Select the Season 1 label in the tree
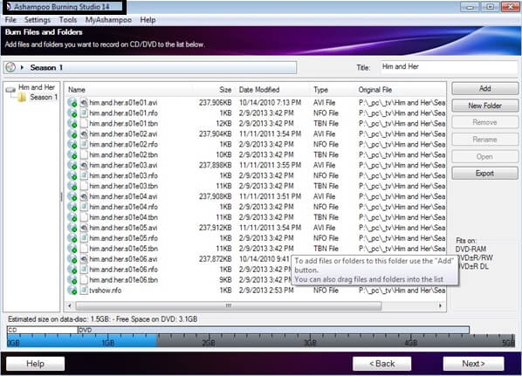 [44, 97]
